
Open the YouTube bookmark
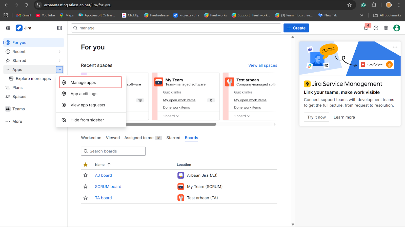(45, 15)
